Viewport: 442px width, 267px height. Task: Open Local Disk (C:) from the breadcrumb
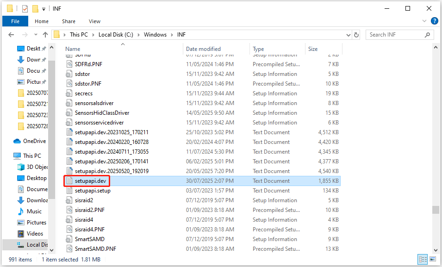tap(116, 34)
